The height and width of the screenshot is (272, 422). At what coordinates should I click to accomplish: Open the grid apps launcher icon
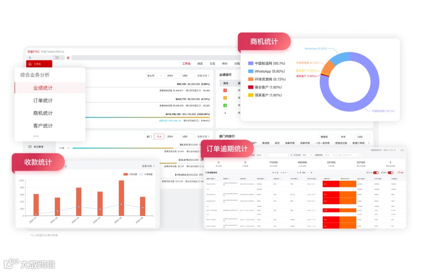[57, 57]
